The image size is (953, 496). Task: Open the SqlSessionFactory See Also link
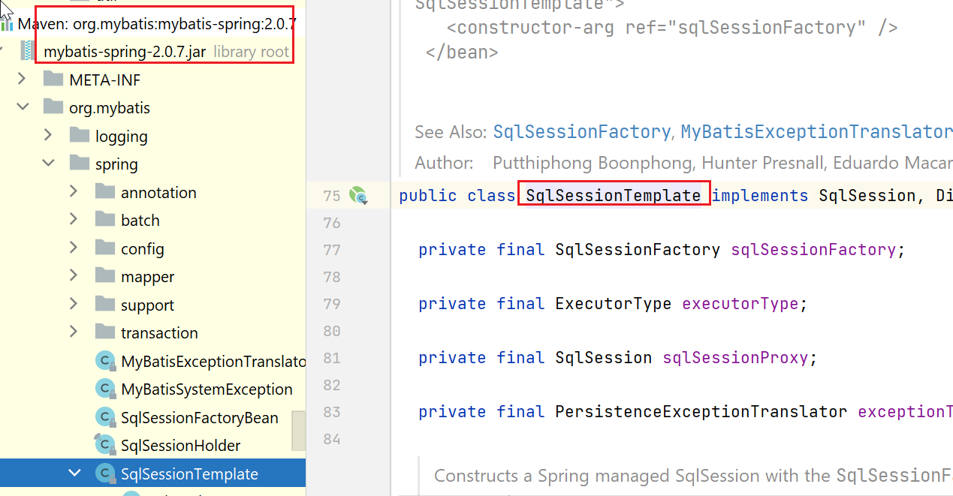coord(581,132)
